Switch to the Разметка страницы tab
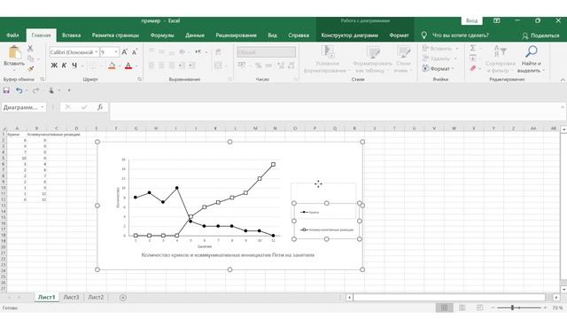This screenshot has width=567, height=319. [115, 35]
